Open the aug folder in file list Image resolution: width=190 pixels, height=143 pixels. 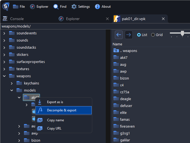click(x=120, y=64)
